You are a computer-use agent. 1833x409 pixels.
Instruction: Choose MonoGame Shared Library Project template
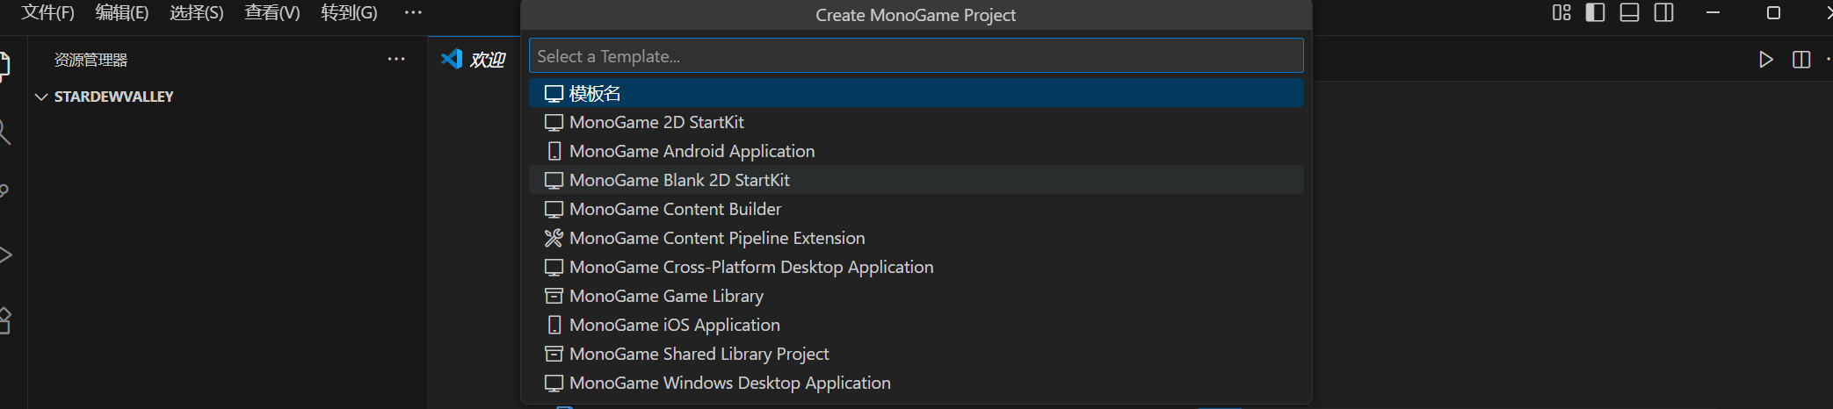click(916, 354)
